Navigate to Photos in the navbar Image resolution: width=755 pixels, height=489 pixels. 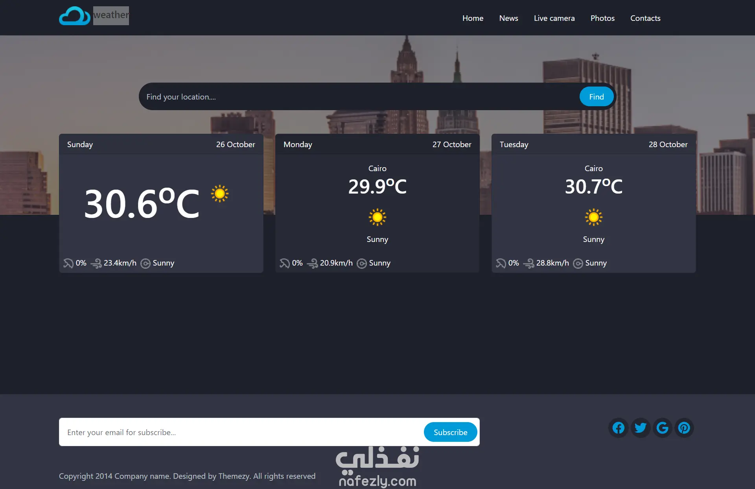tap(602, 18)
